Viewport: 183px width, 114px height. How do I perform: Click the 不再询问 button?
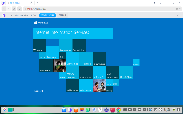coord(63,15)
